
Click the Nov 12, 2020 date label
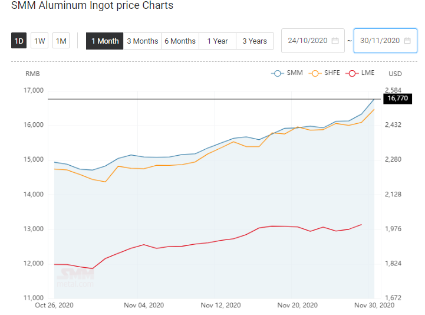220,305
